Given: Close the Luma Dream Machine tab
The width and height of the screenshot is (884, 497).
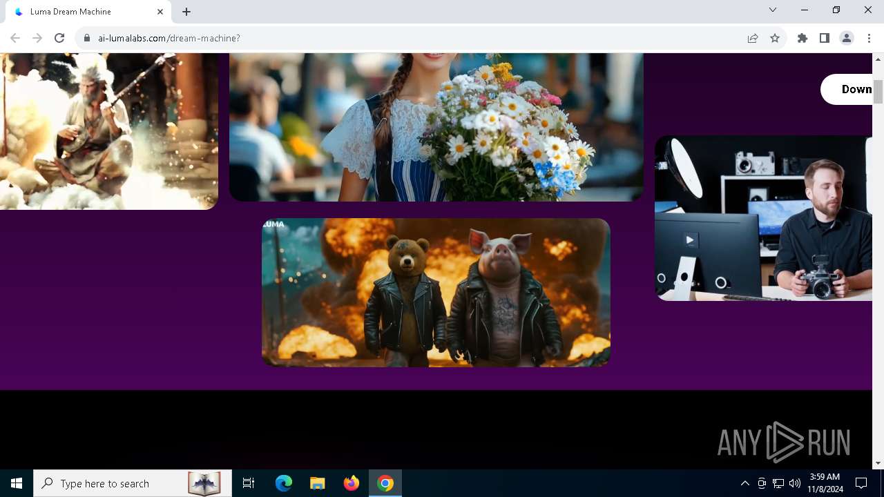Looking at the screenshot, I should pos(160,12).
